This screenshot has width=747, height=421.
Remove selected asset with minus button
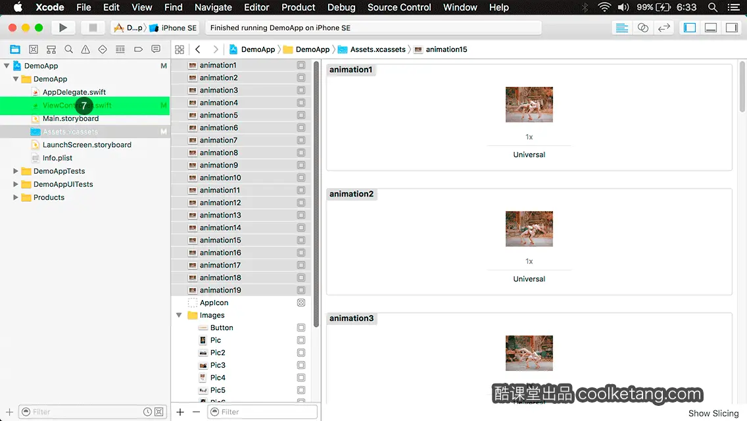196,412
